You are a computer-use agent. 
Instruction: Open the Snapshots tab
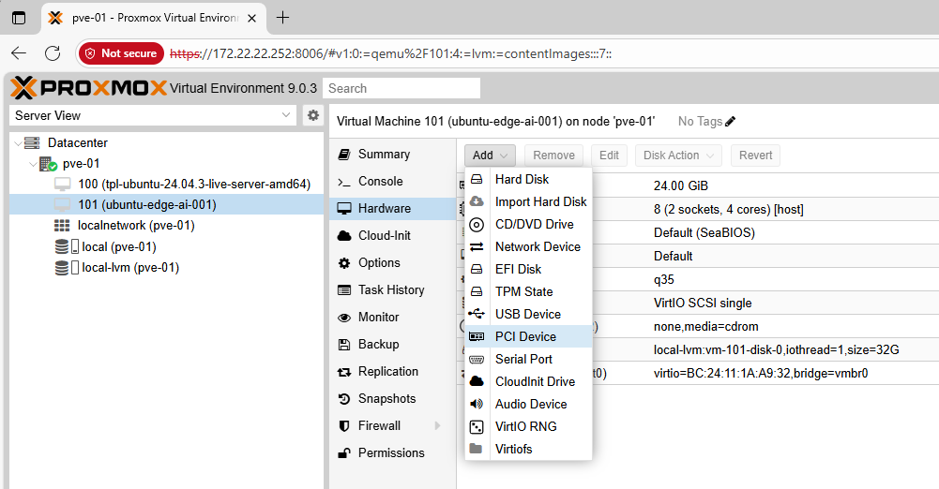pyautogui.click(x=386, y=399)
